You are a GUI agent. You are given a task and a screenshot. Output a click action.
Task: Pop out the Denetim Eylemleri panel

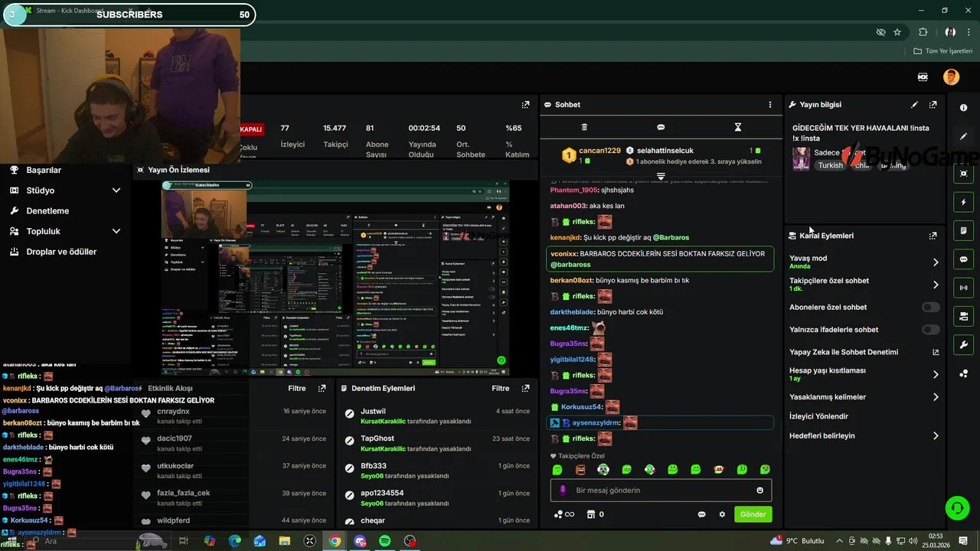[525, 389]
